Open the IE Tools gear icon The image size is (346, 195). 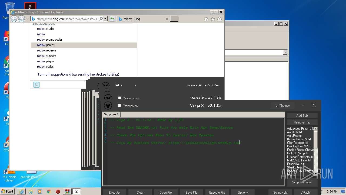point(219,19)
